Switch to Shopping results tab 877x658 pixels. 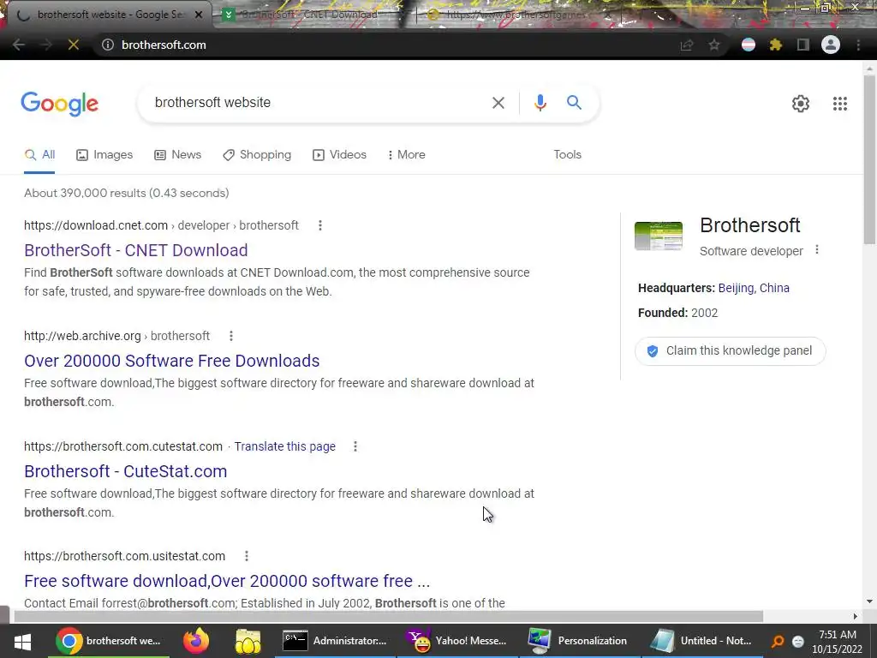pyautogui.click(x=257, y=155)
